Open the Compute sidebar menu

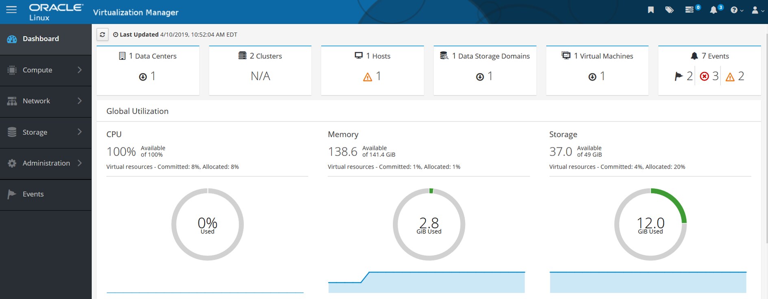point(46,70)
